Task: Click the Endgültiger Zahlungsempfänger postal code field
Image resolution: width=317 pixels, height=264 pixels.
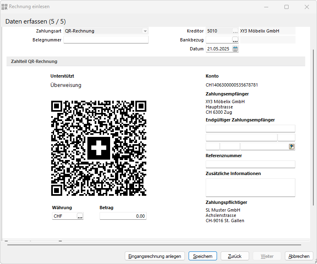Action: pyautogui.click(x=230, y=147)
